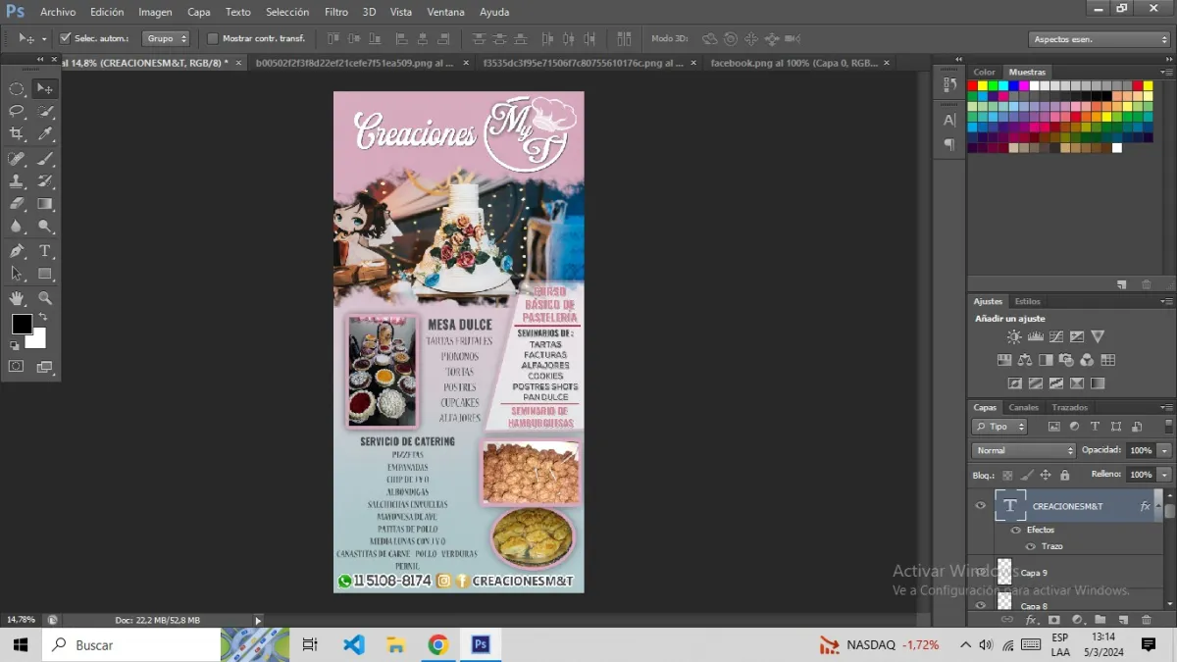Open the Relleno slider dropdown arrow
This screenshot has height=662, width=1177.
coord(1164,475)
